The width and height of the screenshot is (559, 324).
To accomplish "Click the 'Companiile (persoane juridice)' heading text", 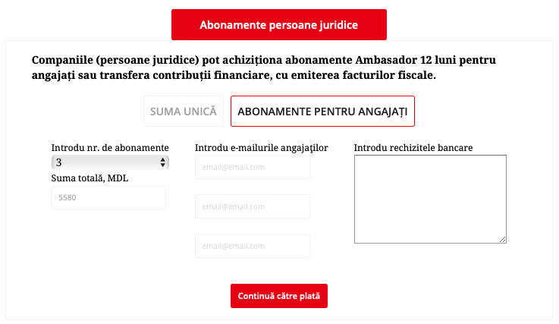I will [x=115, y=60].
